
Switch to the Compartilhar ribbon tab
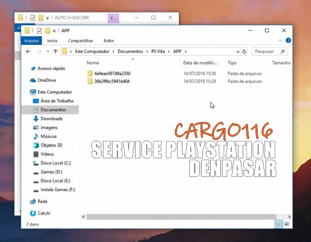pyautogui.click(x=81, y=41)
